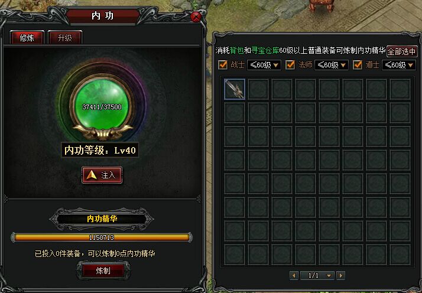Uncheck the 道士 class checkbox
Image resolution: width=422 pixels, height=293 pixels.
click(x=358, y=65)
